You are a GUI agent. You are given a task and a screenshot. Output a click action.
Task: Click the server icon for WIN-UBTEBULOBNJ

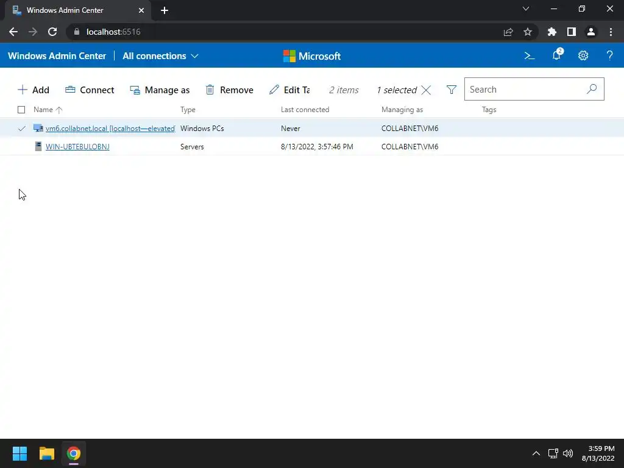(x=38, y=146)
